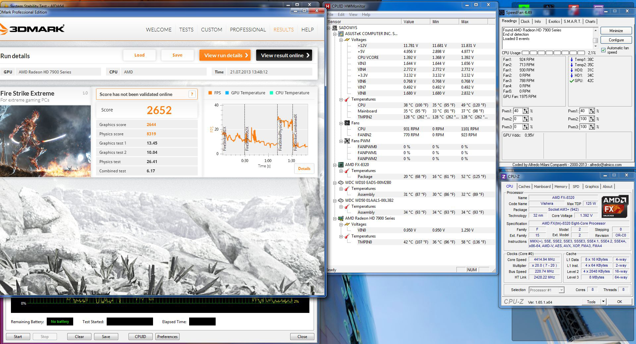The height and width of the screenshot is (344, 636).
Task: Collapse the AMD Radeon HD 7900 Series node
Action: pos(335,218)
